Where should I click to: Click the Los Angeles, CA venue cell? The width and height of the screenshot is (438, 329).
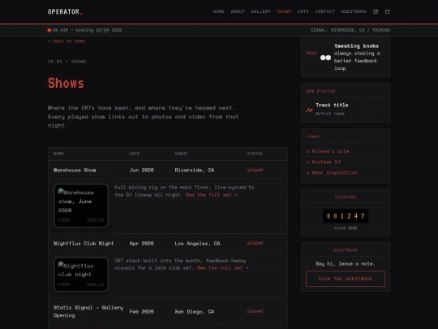pos(197,244)
